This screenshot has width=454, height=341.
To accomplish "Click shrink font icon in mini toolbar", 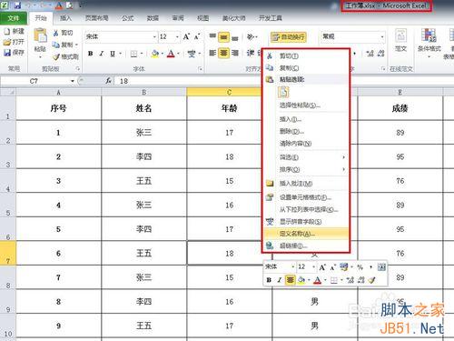I will pos(332,267).
